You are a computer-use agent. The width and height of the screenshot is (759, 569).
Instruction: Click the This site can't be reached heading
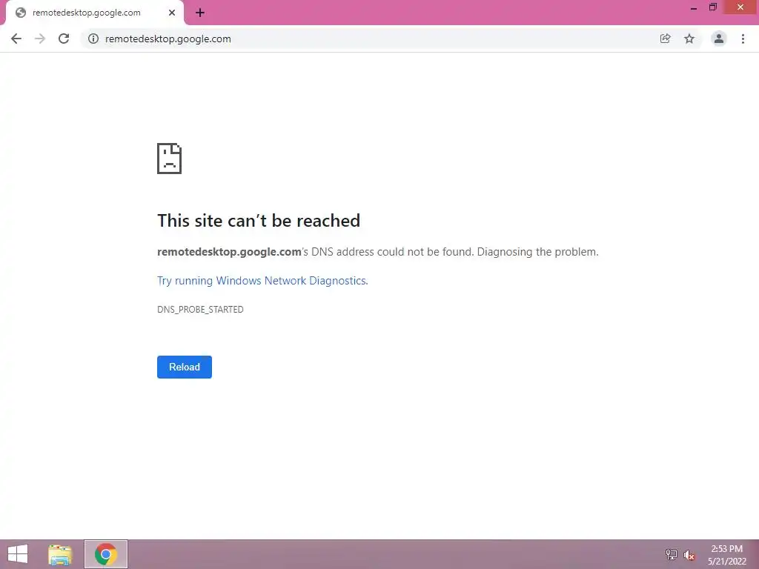259,221
